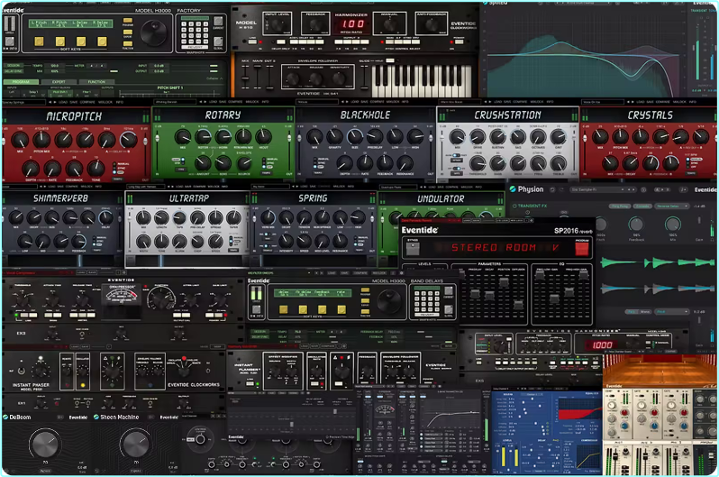Click first H3000 Factory soft key
The height and width of the screenshot is (477, 719).
coord(39,41)
